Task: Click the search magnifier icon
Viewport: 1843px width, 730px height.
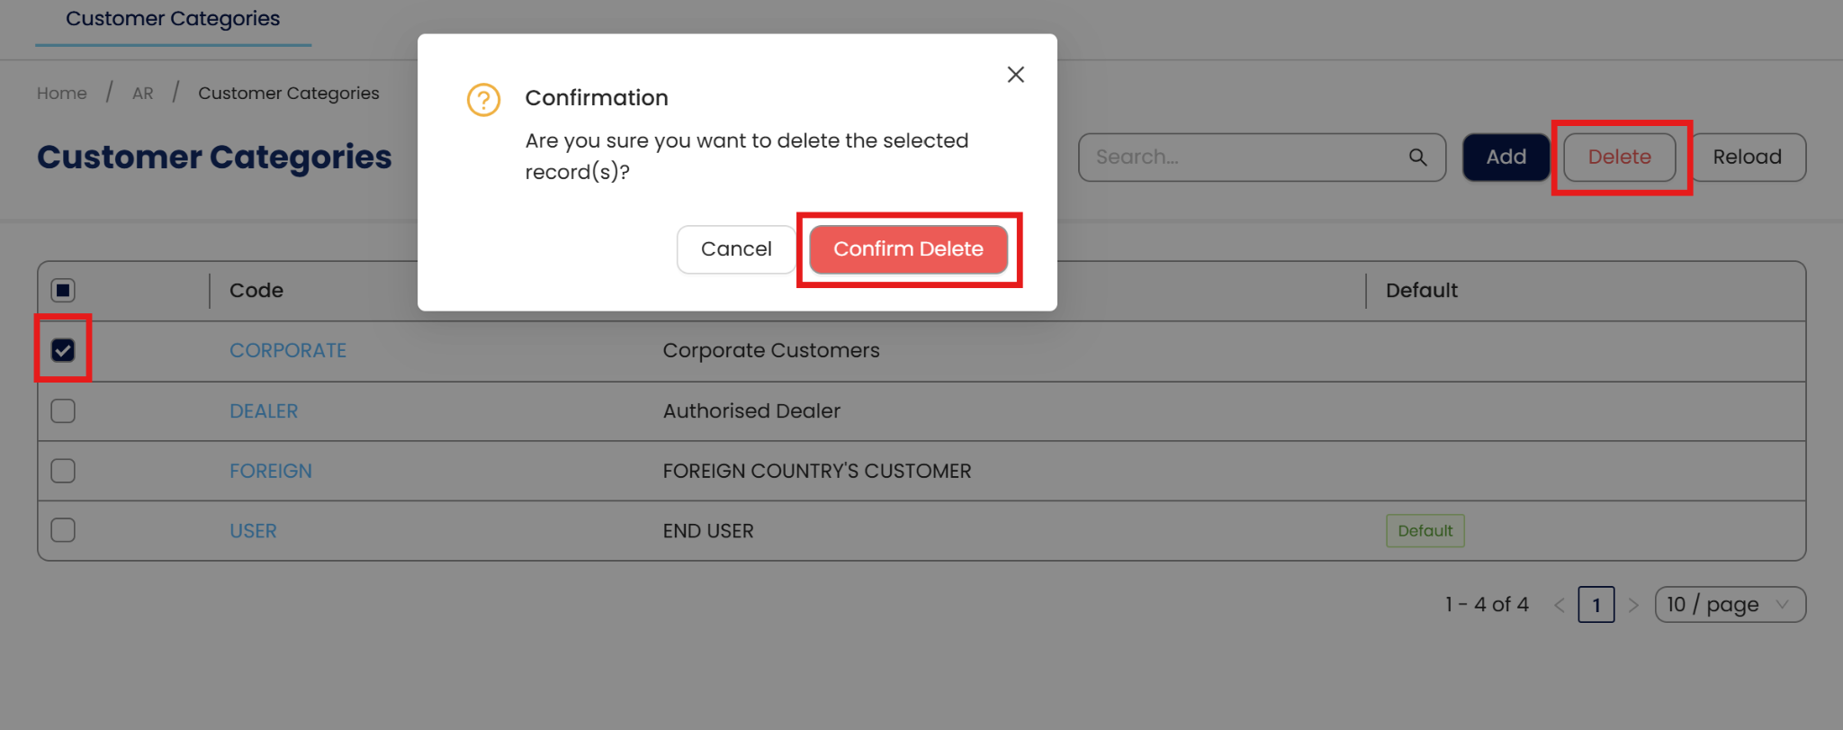Action: point(1417,158)
